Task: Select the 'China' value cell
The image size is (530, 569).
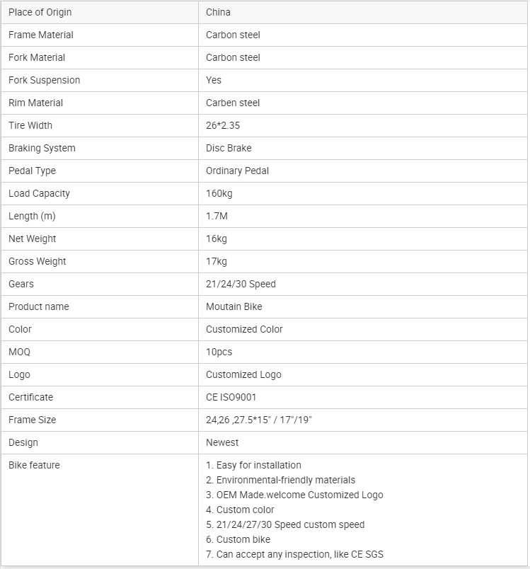Action: point(218,12)
